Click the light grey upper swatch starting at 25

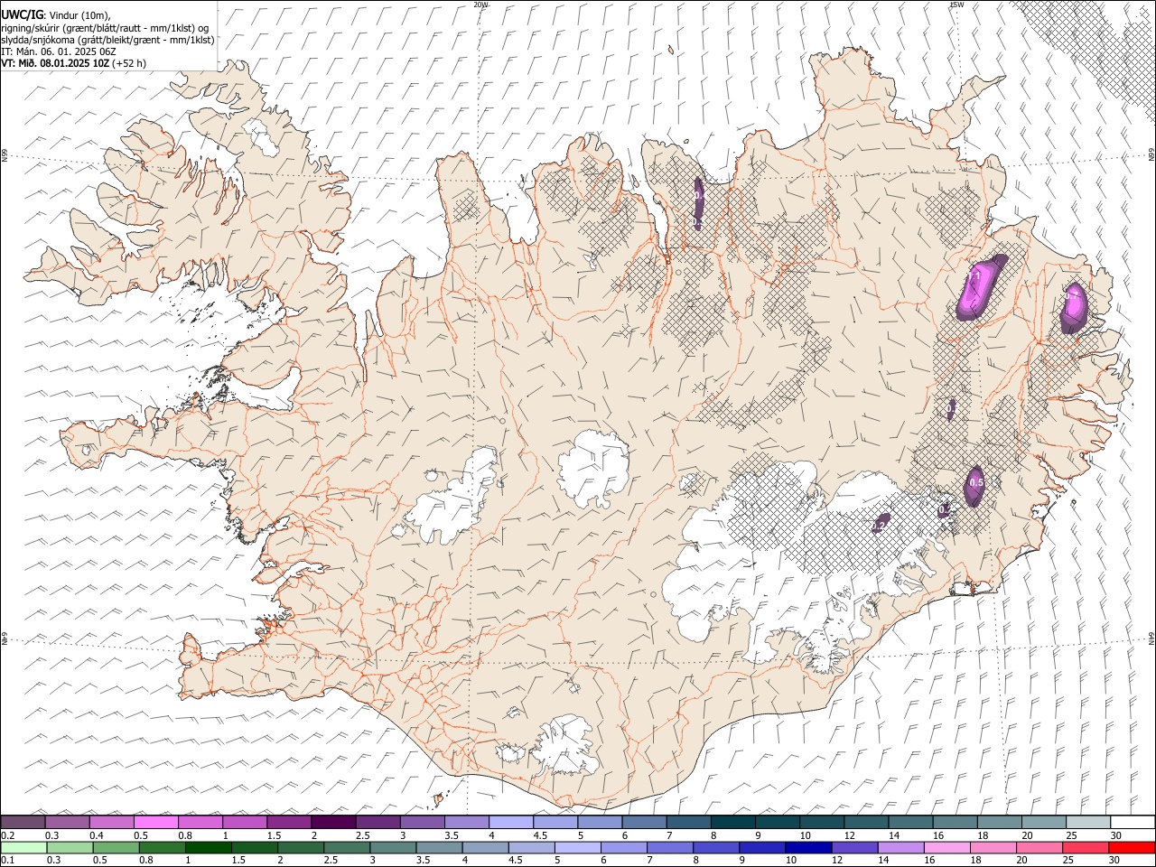1087,822
